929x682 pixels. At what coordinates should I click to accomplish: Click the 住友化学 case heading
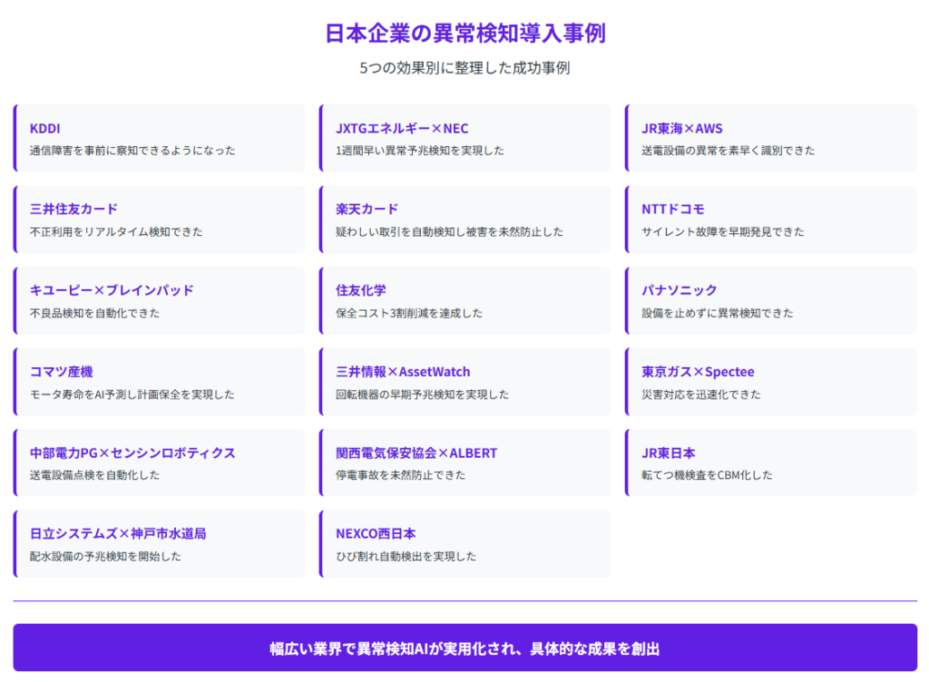(x=361, y=290)
